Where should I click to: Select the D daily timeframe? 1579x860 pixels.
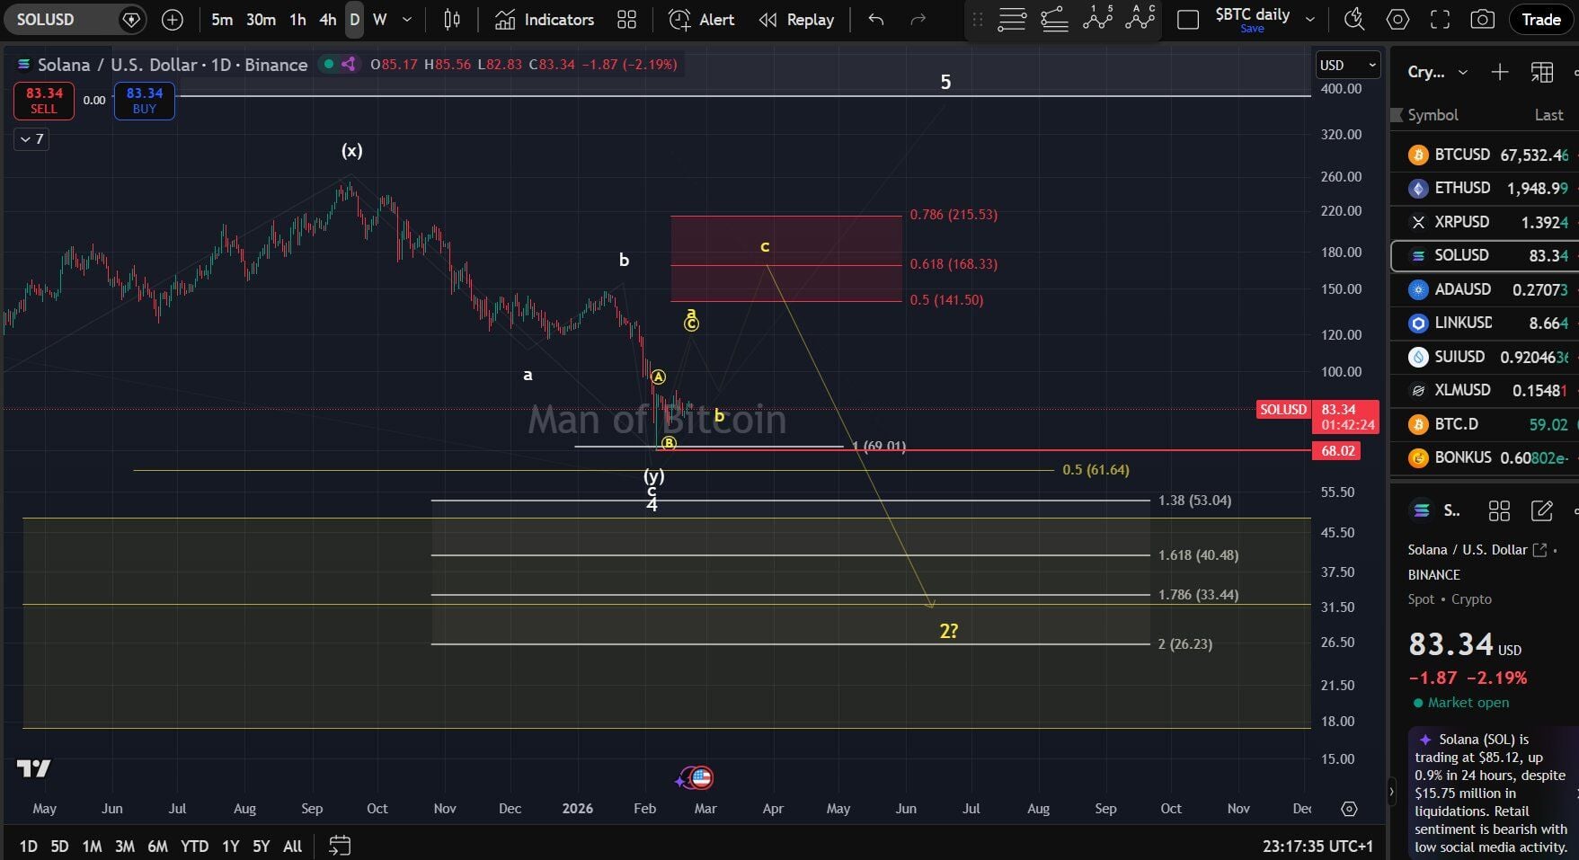tap(355, 19)
